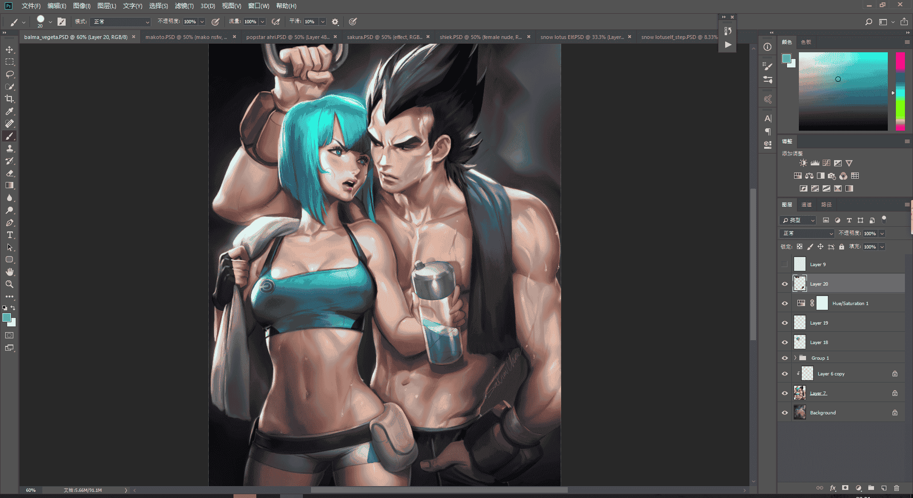913x498 pixels.
Task: Select the Type tool
Action: click(x=10, y=235)
